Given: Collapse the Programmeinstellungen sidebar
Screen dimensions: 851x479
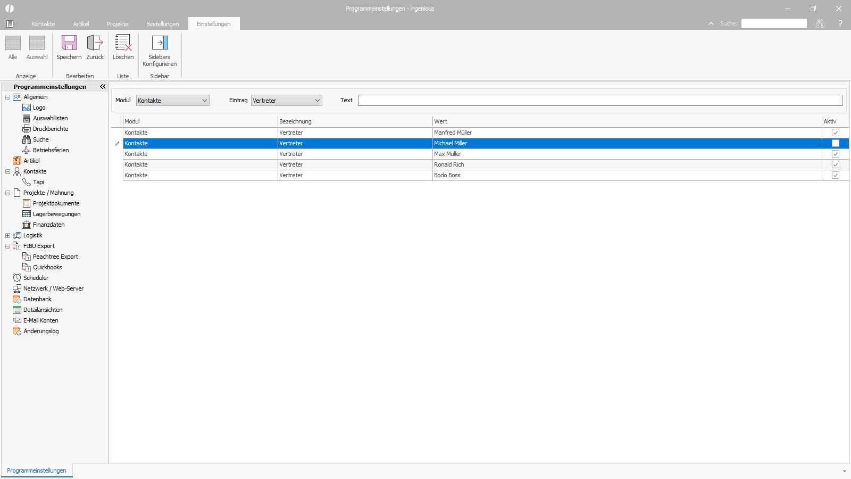Looking at the screenshot, I should point(103,86).
